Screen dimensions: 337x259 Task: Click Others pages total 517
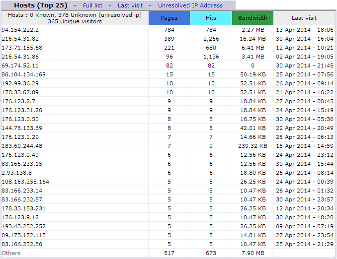(169, 253)
